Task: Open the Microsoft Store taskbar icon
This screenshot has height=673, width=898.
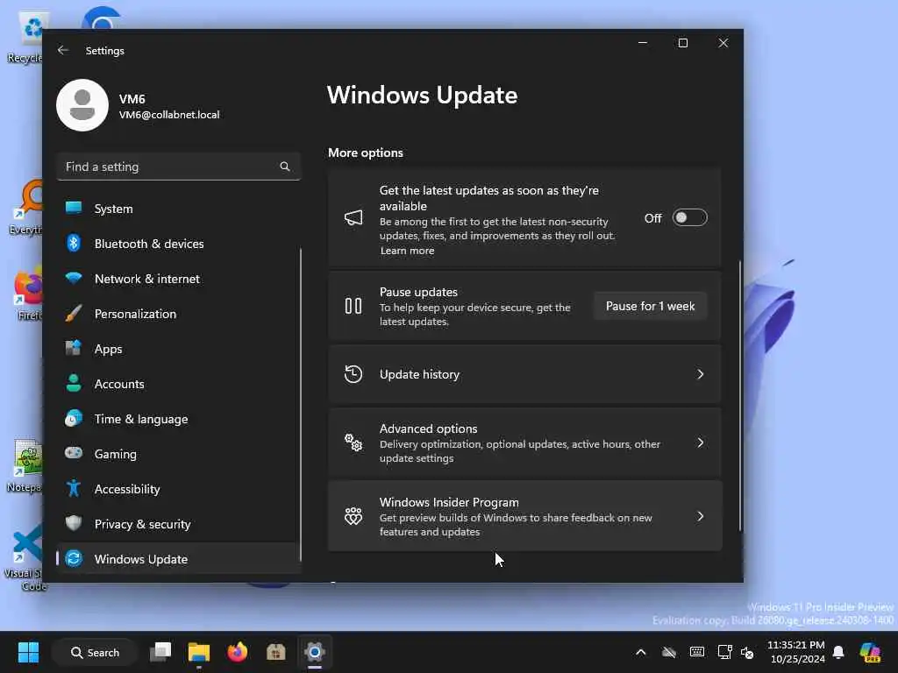Action: (x=276, y=652)
